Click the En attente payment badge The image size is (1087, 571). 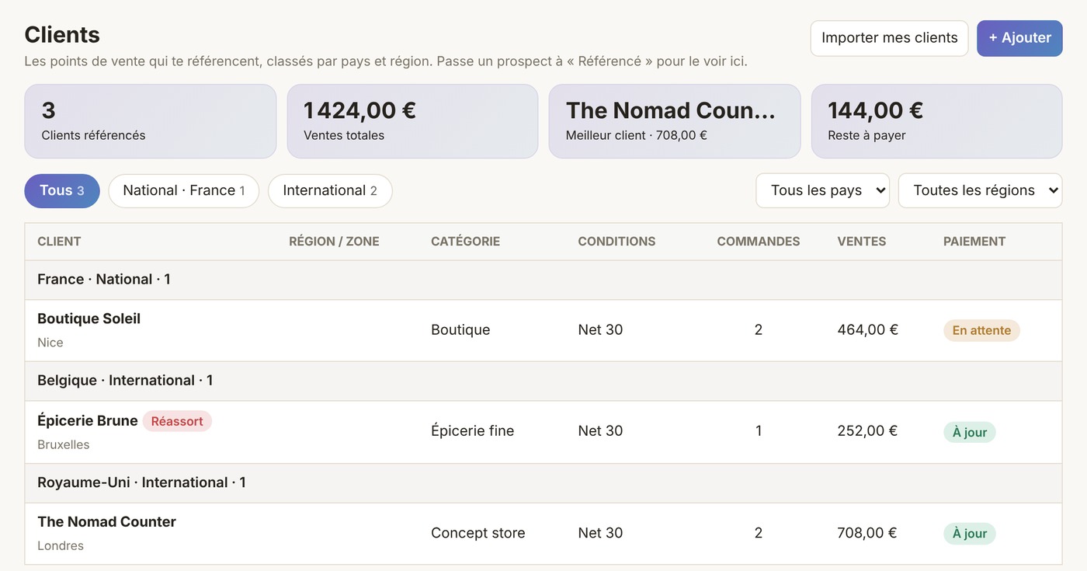pyautogui.click(x=981, y=330)
